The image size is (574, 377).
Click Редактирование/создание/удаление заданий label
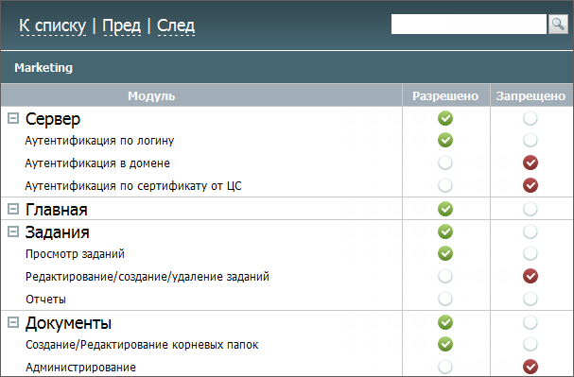click(148, 277)
